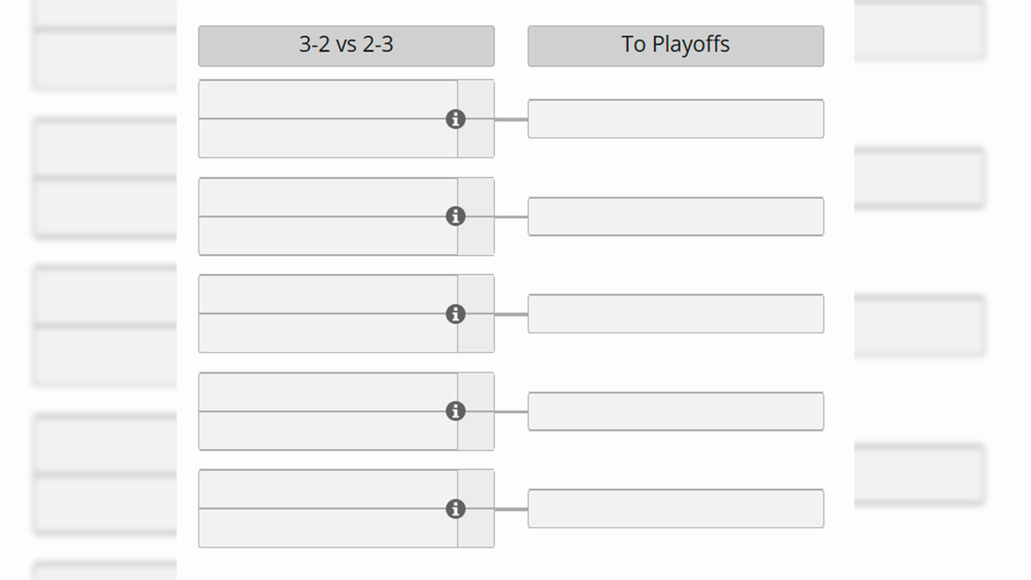The height and width of the screenshot is (580, 1031).
Task: Pick bottom team row of fifth match
Action: point(328,528)
